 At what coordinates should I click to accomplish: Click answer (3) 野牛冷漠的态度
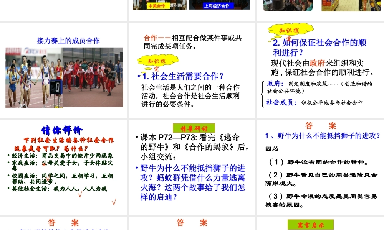tap(321, 200)
